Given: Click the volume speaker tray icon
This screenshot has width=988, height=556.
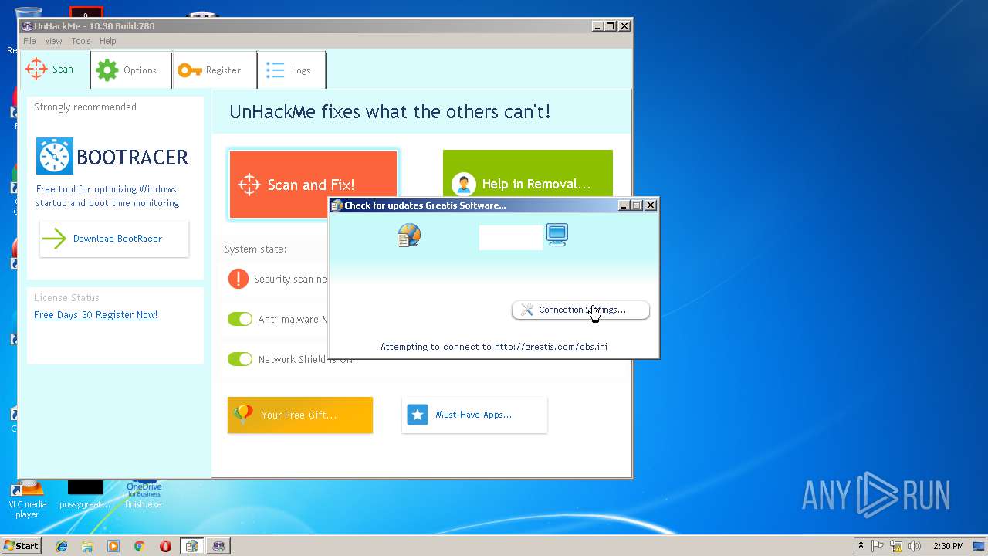Looking at the screenshot, I should [915, 546].
